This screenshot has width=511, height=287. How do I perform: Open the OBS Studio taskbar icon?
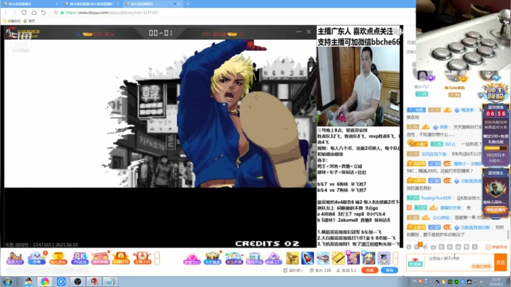tap(77, 281)
